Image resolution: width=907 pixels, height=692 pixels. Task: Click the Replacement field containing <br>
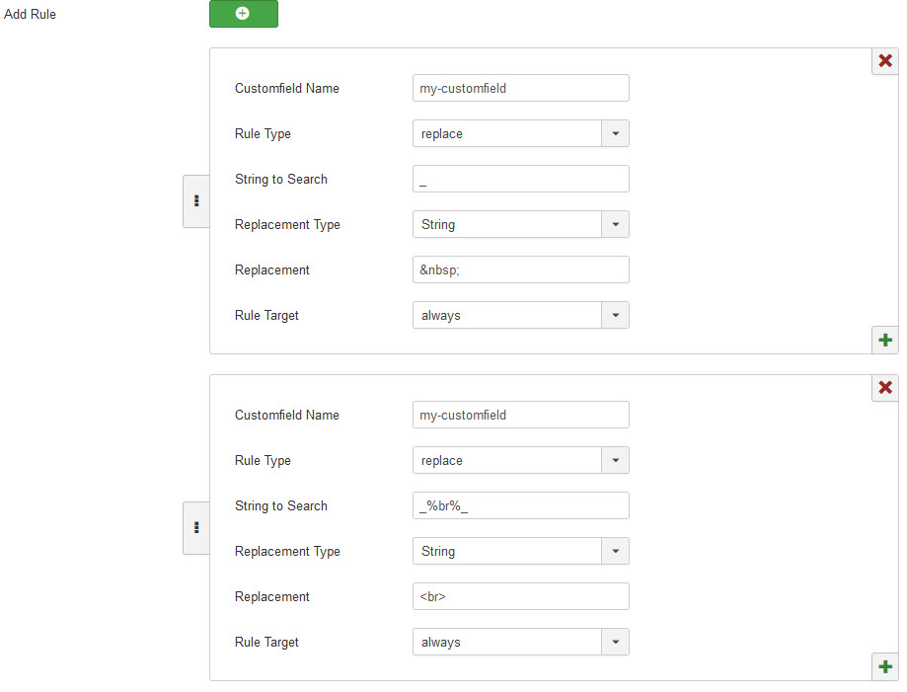pyautogui.click(x=520, y=596)
